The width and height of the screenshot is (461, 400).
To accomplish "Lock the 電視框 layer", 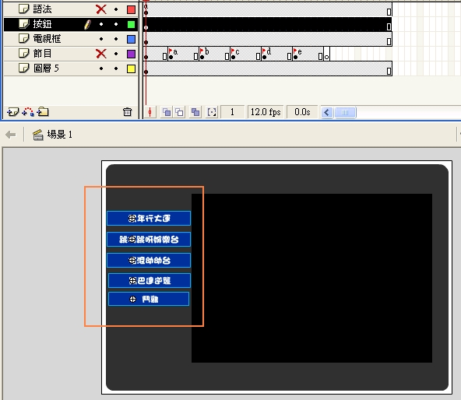I will point(116,39).
